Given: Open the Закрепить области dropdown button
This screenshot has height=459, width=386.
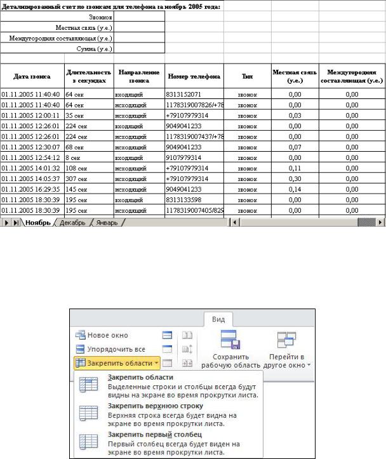Looking at the screenshot, I should (x=117, y=363).
